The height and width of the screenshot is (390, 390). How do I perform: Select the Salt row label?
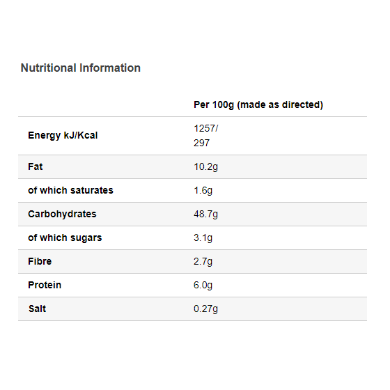click(38, 309)
